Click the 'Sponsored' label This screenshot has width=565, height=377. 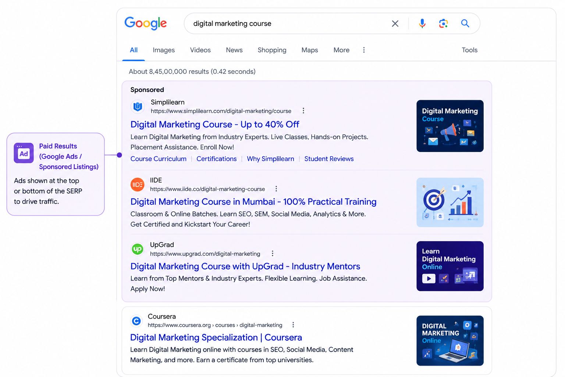click(x=147, y=90)
